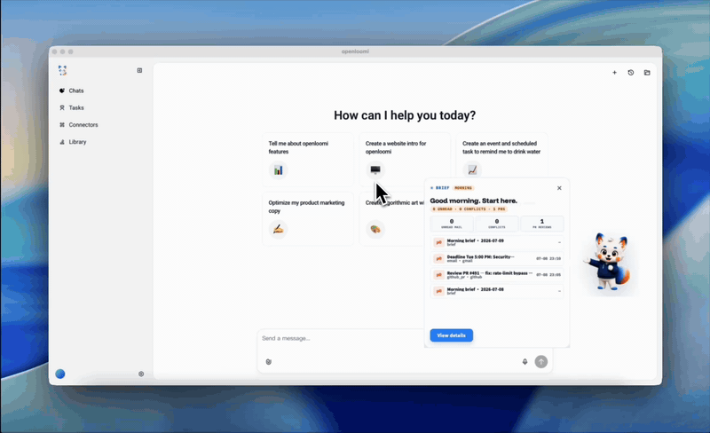Click the openloomi logo in sidebar

pos(62,70)
